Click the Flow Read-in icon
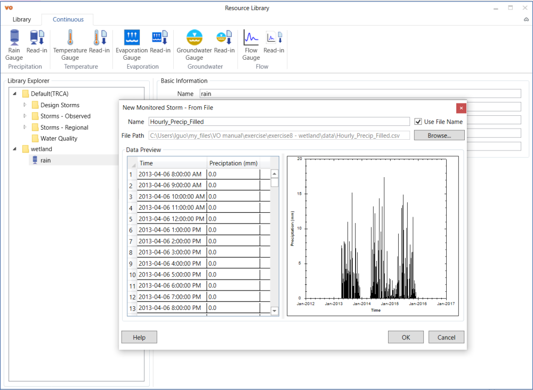Image resolution: width=533 pixels, height=390 pixels. (273, 38)
